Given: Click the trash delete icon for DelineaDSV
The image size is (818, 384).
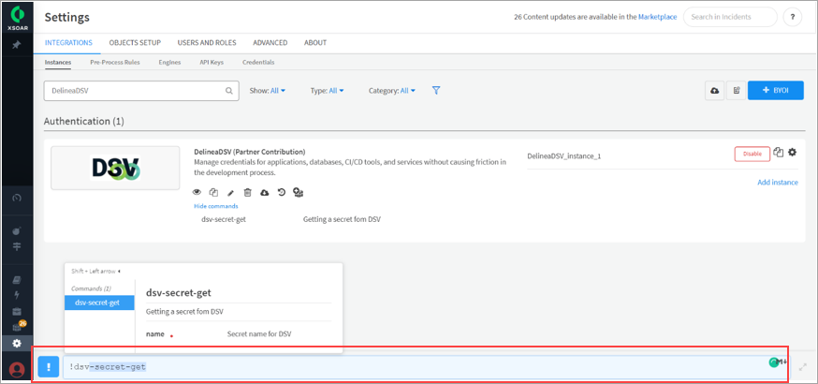Looking at the screenshot, I should (x=248, y=192).
